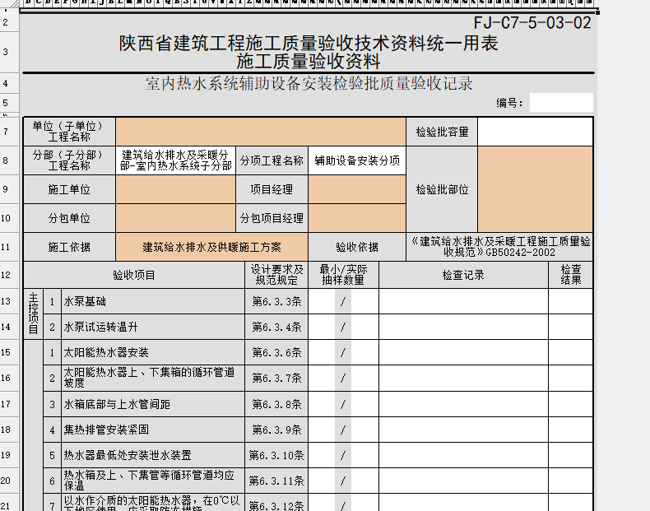Select row header 3
The image size is (650, 511).
[9, 52]
